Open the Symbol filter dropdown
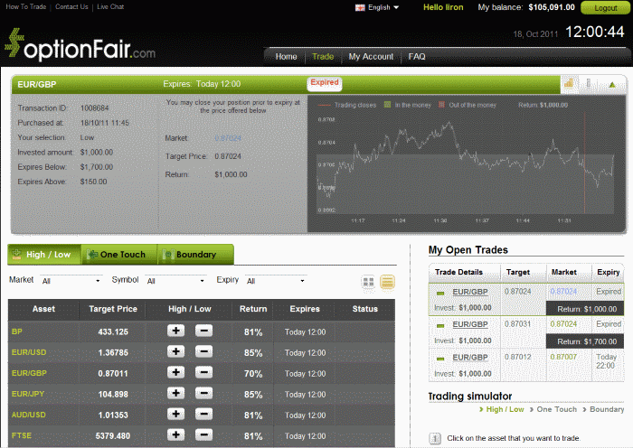The image size is (633, 448). pos(175,282)
